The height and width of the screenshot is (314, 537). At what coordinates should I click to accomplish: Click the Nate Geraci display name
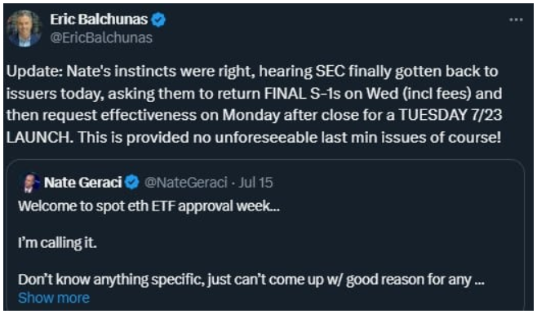point(83,183)
